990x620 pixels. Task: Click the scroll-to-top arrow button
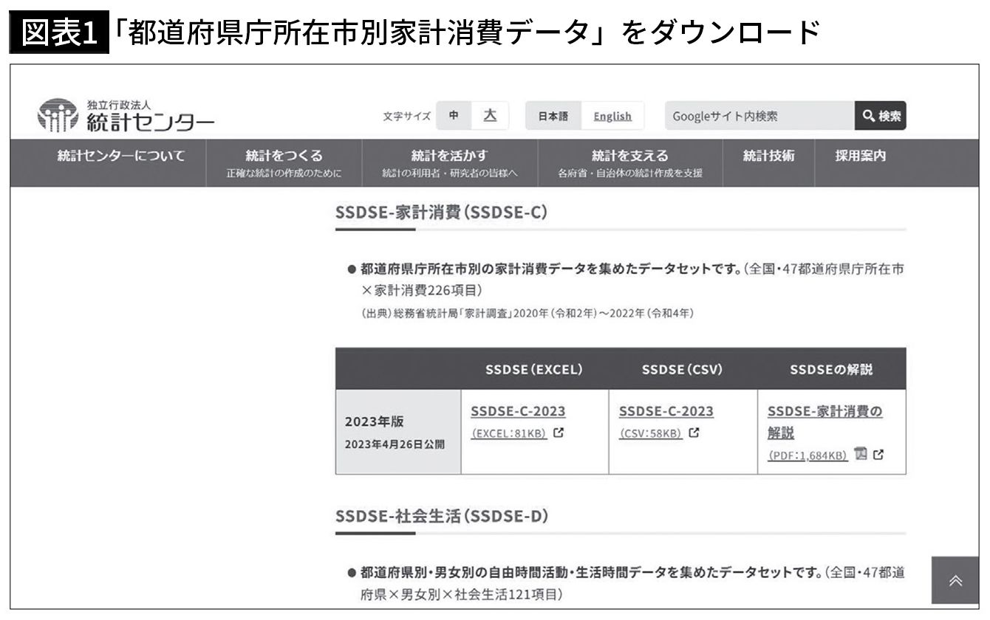coord(955,581)
